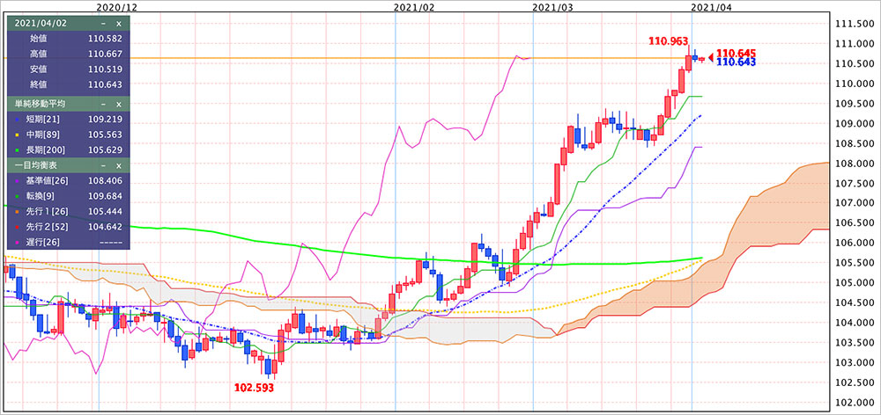Click the 110.963 high price label
The height and width of the screenshot is (415, 881).
coord(667,40)
